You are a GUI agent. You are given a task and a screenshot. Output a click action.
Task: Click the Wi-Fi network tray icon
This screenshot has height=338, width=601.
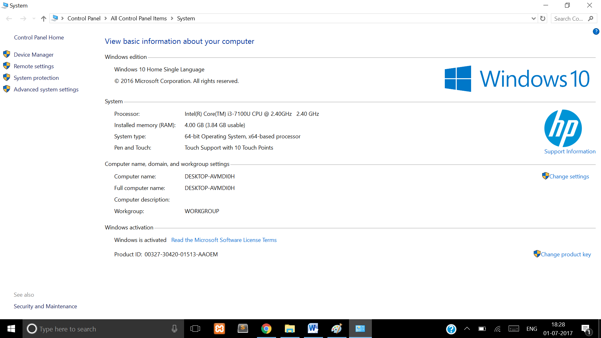tap(498, 329)
